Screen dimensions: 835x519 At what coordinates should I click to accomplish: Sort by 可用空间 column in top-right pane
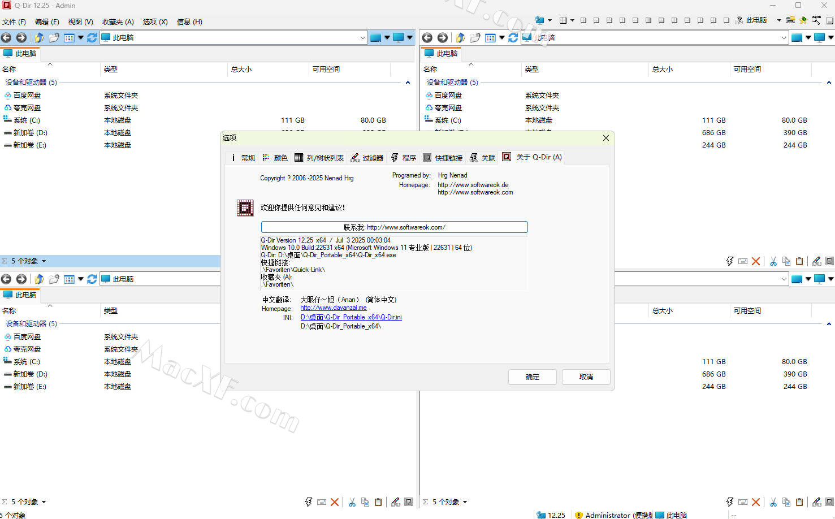(771, 70)
